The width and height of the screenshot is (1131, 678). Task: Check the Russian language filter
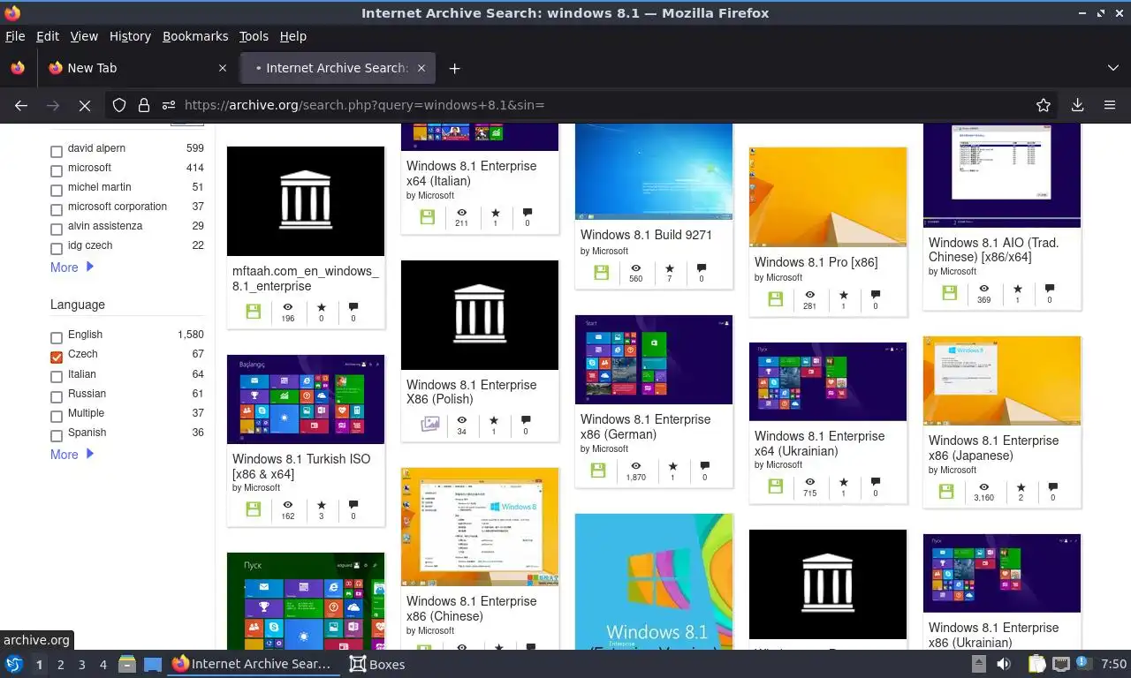(57, 395)
